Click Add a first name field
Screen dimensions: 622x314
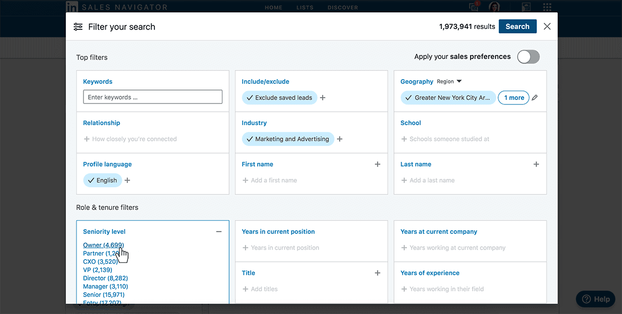point(270,180)
